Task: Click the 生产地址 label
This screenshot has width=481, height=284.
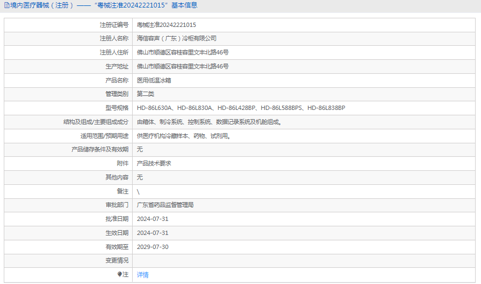Action: point(117,66)
